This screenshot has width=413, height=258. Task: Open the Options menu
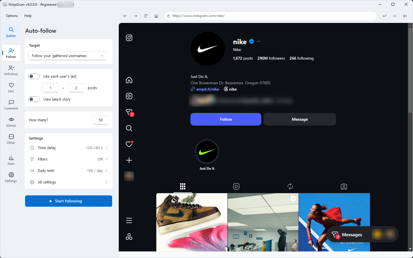tap(12, 16)
